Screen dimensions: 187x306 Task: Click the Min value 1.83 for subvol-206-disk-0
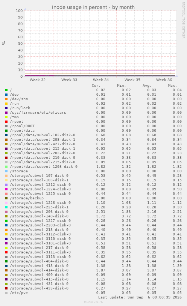coord(126,212)
